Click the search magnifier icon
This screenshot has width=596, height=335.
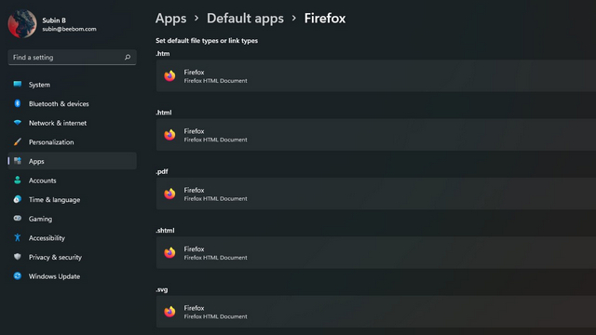[128, 57]
